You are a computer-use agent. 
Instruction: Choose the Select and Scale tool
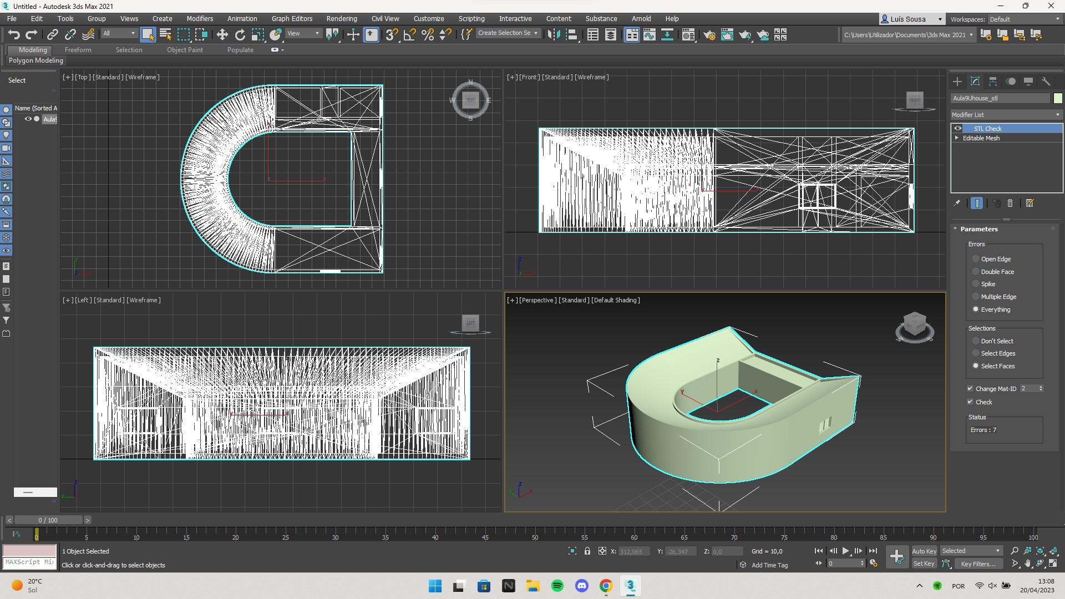pos(258,35)
